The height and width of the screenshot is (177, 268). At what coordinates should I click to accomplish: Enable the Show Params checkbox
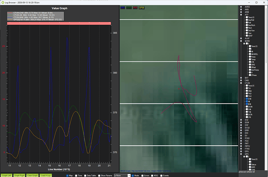[99, 175]
